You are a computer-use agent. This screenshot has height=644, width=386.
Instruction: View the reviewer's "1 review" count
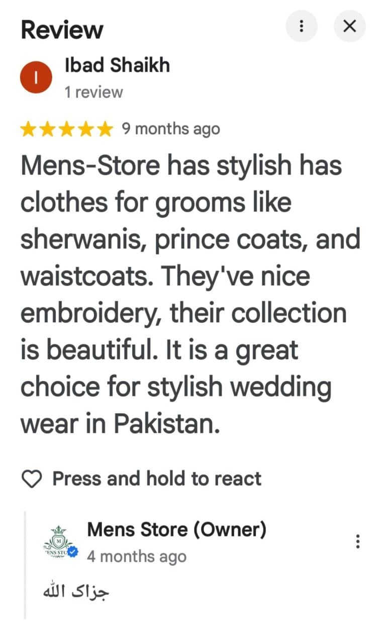(93, 92)
